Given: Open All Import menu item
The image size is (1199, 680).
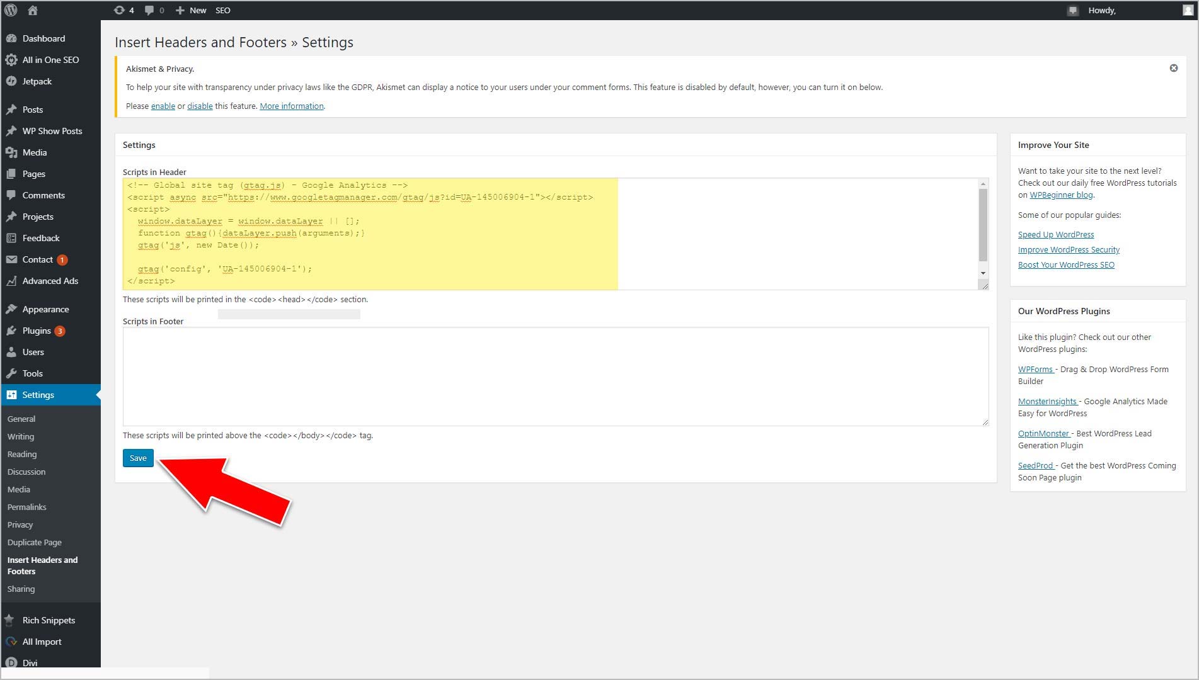Looking at the screenshot, I should click(50, 642).
